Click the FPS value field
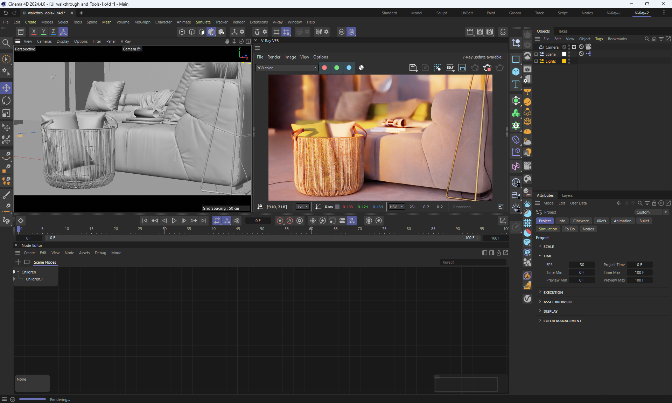The image size is (672, 403). click(582, 265)
